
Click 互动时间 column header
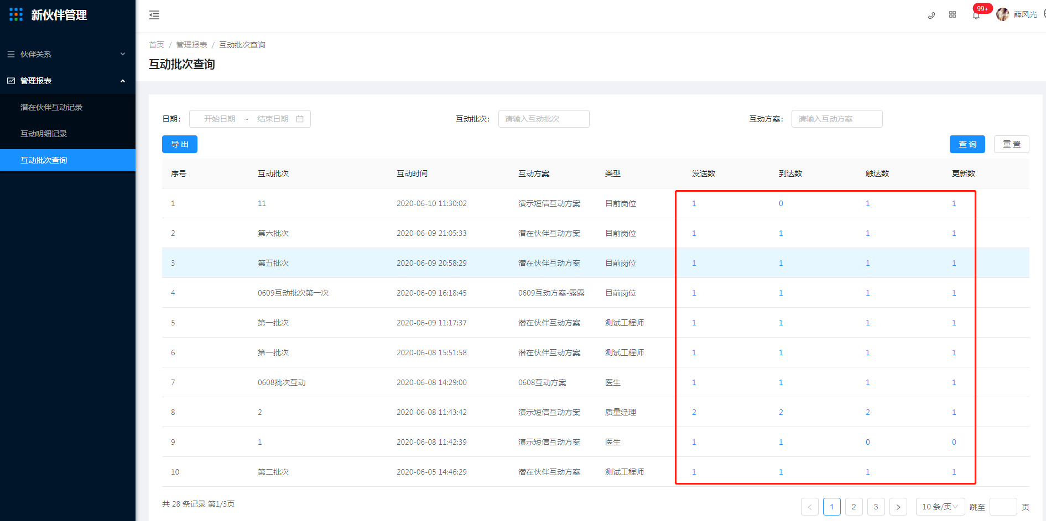[412, 173]
